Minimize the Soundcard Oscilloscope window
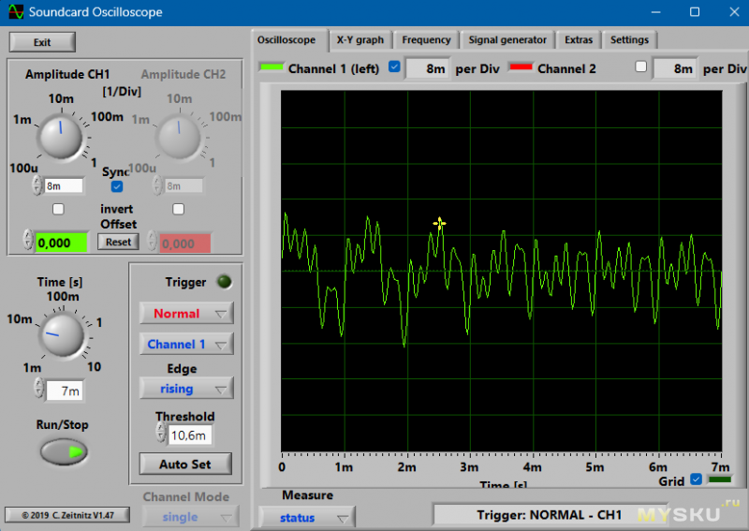This screenshot has width=749, height=531. [656, 12]
